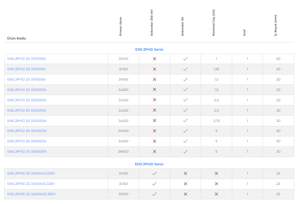This screenshot has height=204, width=298.
Task: Click Sekonder 5A check mark in ENS.3PHD 20 3X150/5A row
Action: coord(185,69)
